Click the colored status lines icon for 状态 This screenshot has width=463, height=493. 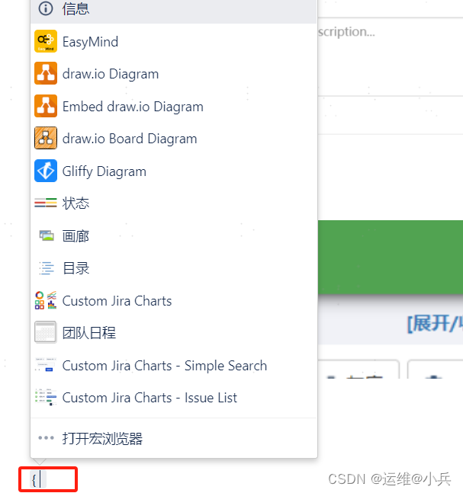tap(46, 203)
